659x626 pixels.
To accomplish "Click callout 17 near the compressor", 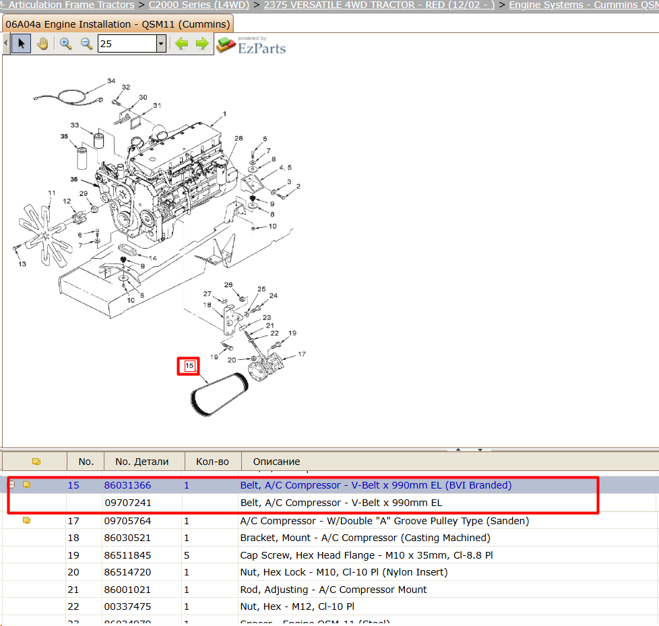I will coord(302,354).
